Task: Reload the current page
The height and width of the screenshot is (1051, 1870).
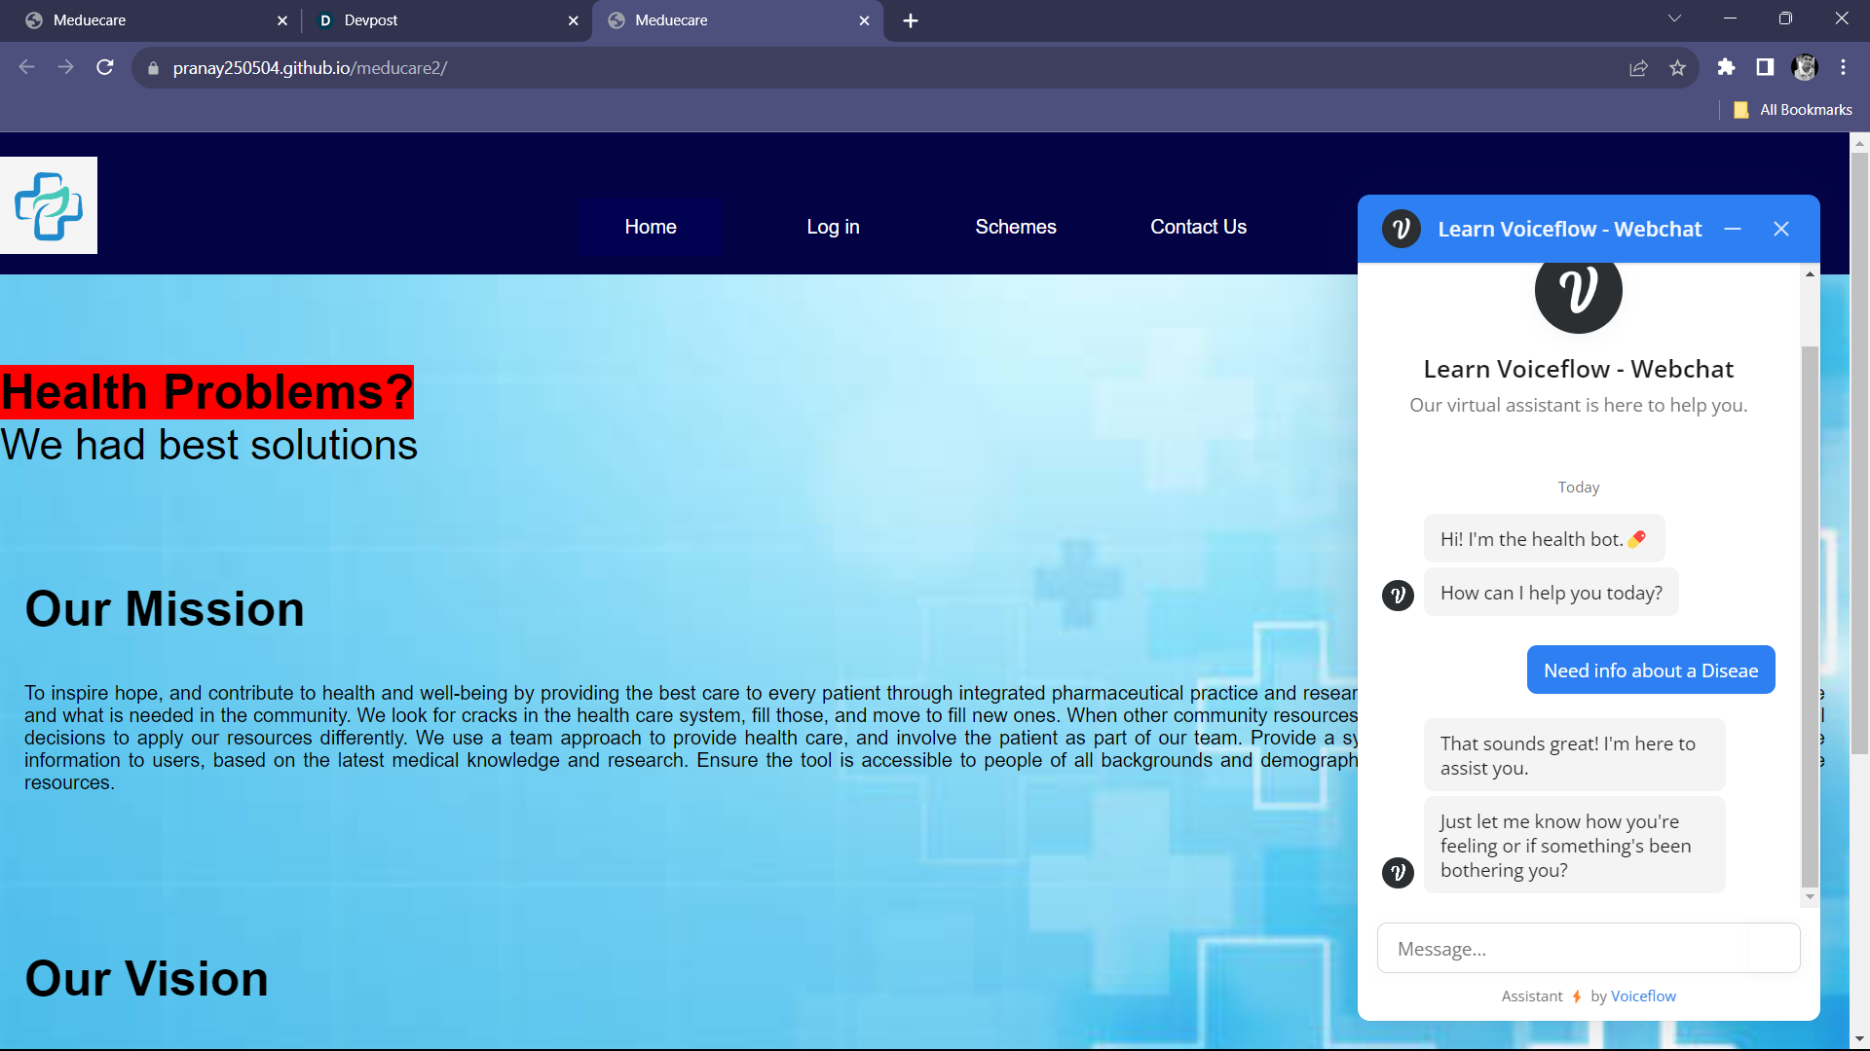Action: tap(105, 67)
